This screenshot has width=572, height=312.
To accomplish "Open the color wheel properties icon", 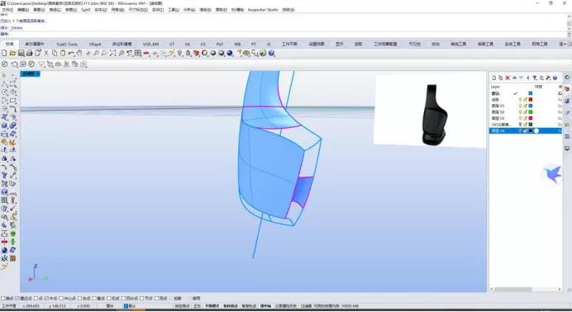I will (x=205, y=53).
